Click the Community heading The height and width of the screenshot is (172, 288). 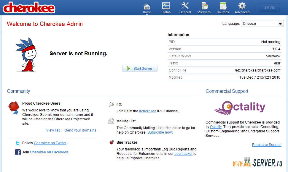pyautogui.click(x=18, y=91)
